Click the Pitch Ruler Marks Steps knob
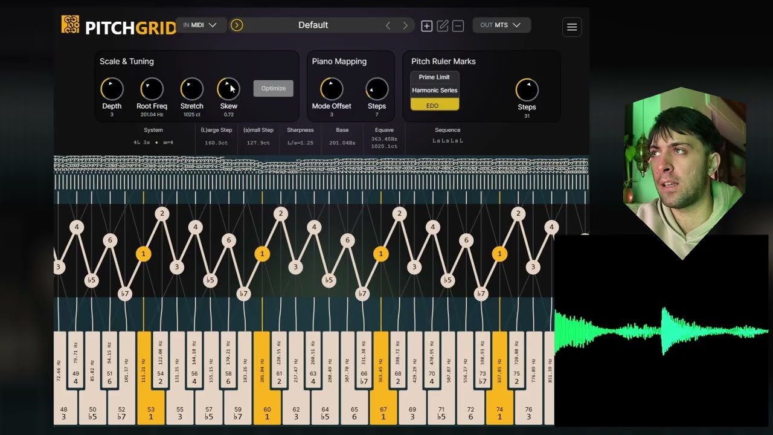The width and height of the screenshot is (773, 435). [527, 90]
